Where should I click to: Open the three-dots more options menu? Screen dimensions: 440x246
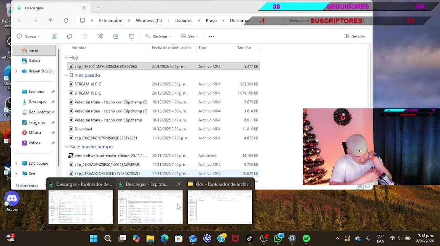(211, 36)
